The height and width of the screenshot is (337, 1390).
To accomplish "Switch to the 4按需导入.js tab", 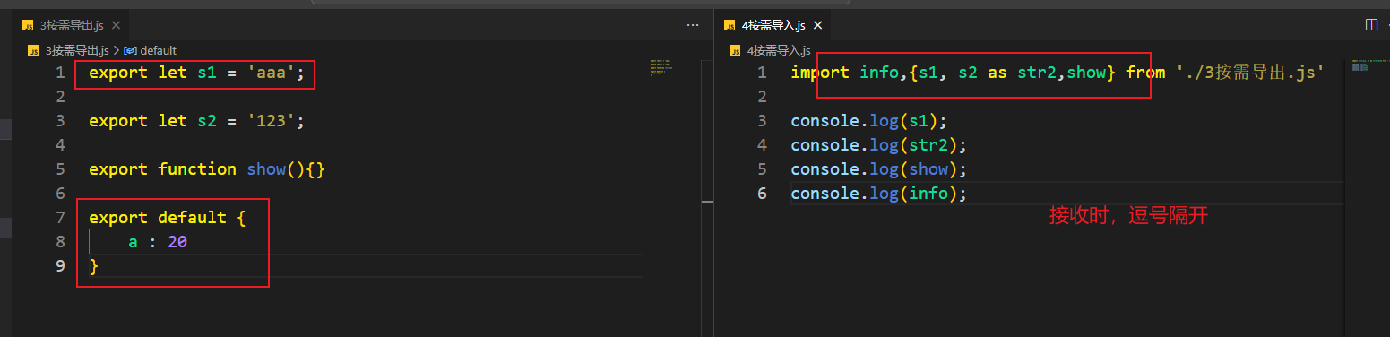I will coord(773,26).
